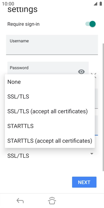Image resolution: width=104 pixels, height=208 pixels.
Task: Tap the Require sign-in label
Action: (23, 24)
